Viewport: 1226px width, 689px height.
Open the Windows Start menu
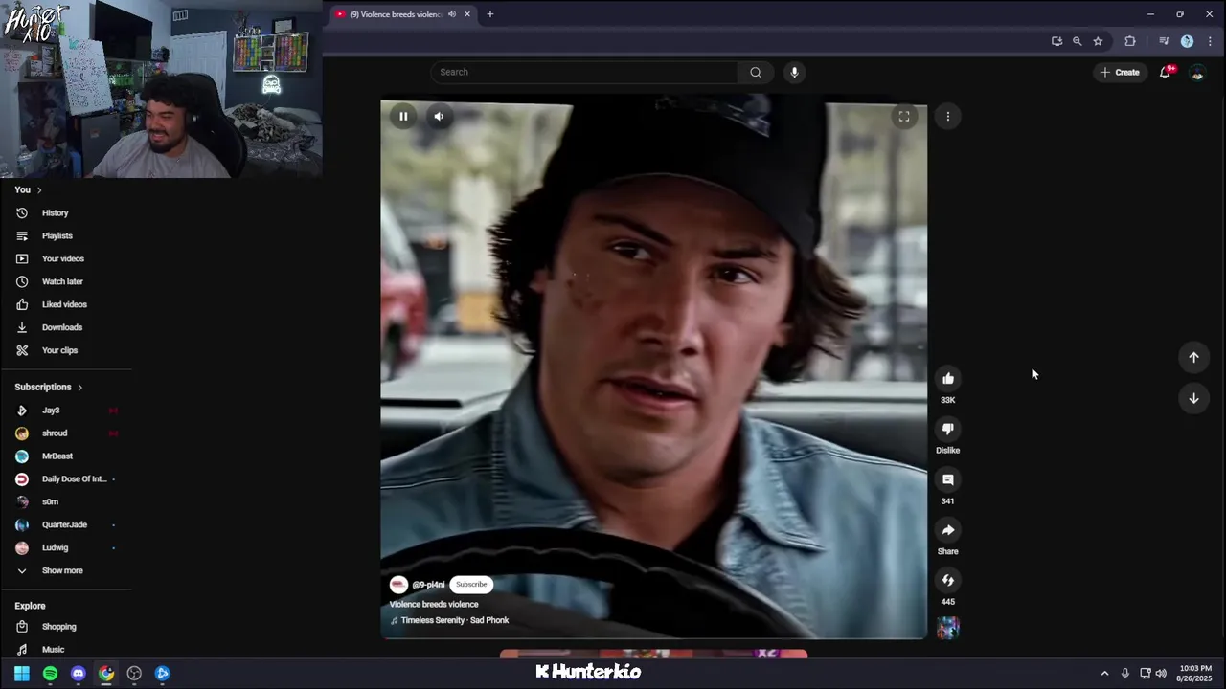coord(22,674)
